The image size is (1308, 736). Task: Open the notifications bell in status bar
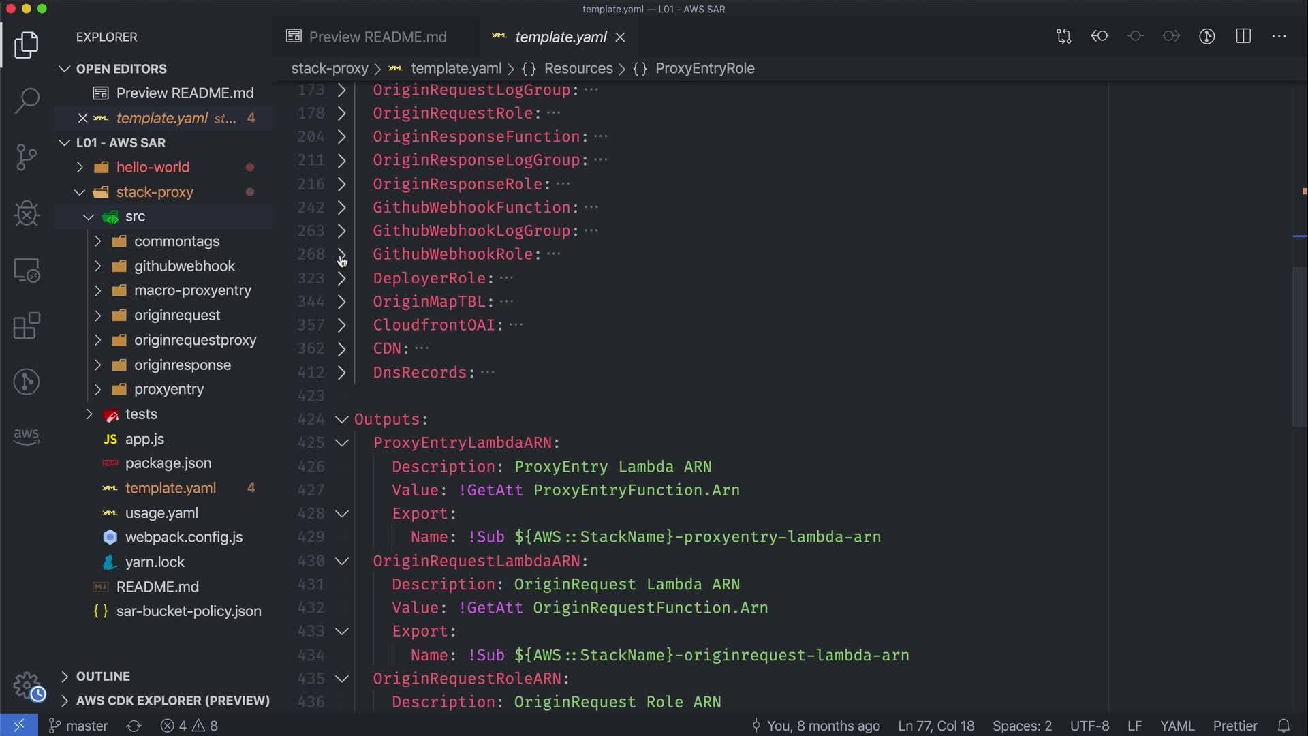click(1283, 726)
